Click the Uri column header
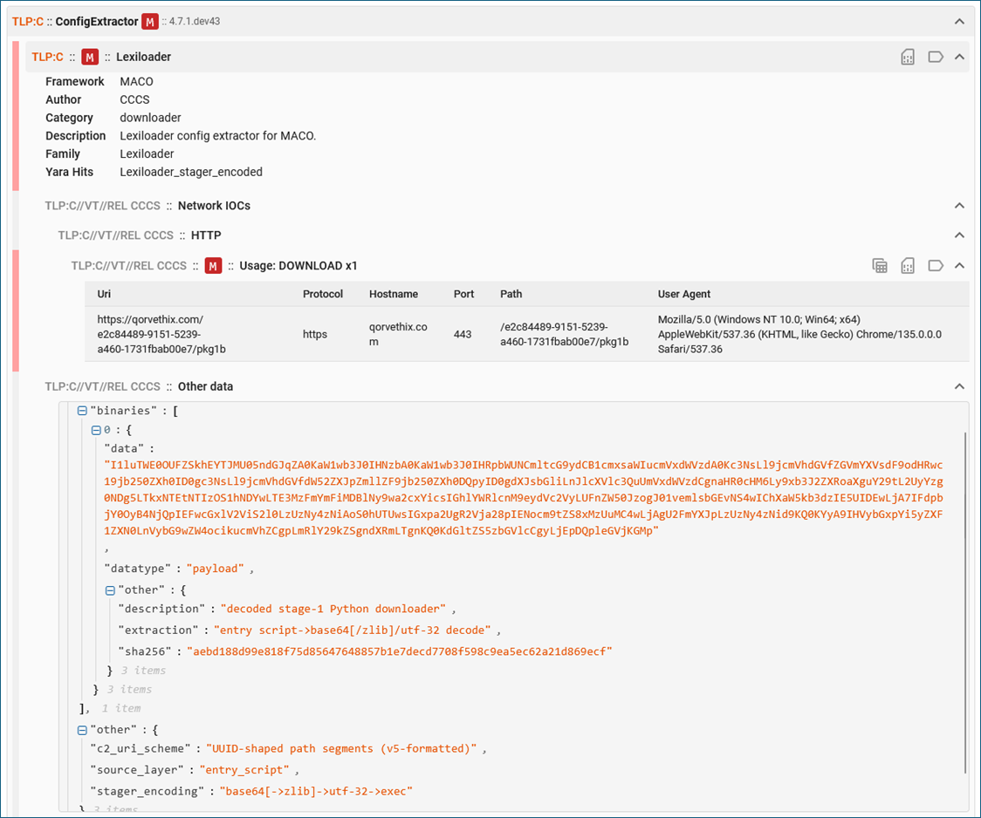The height and width of the screenshot is (818, 981). pyautogui.click(x=104, y=294)
